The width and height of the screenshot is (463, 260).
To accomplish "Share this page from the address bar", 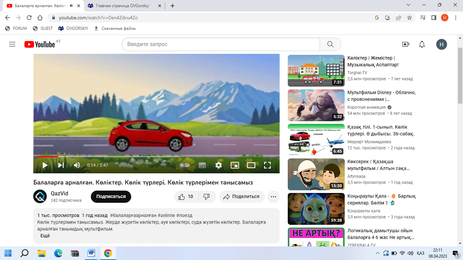I will coord(399,18).
